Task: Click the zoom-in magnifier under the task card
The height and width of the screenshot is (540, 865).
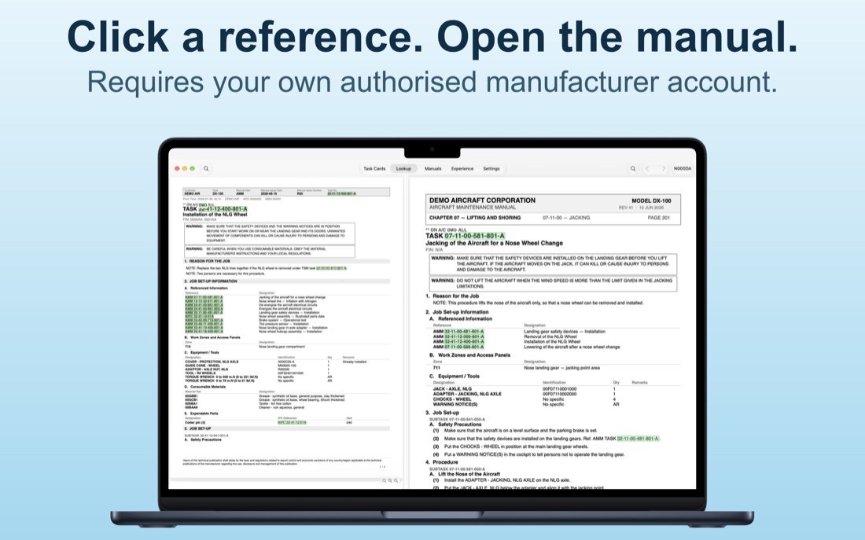Action: [396, 480]
